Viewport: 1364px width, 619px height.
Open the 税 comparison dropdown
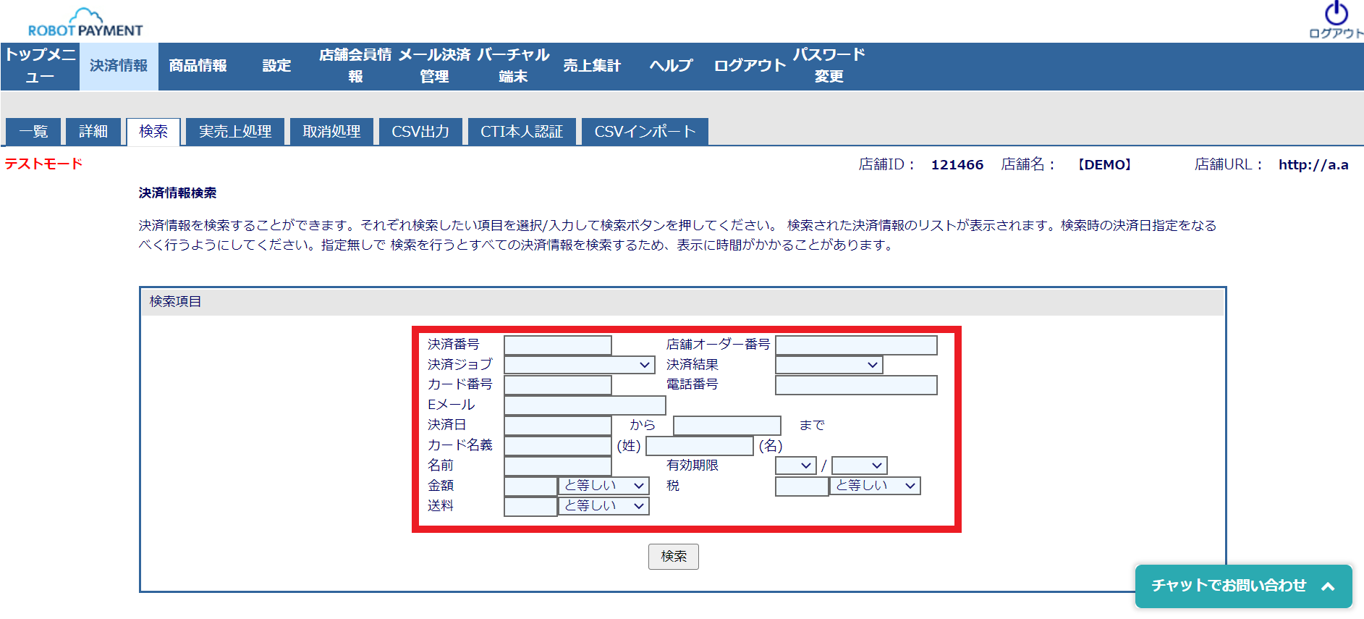(875, 486)
